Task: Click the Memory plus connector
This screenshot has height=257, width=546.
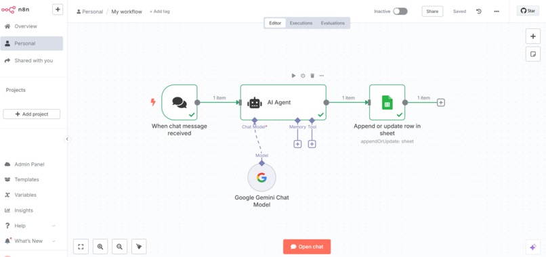Action: [297, 144]
